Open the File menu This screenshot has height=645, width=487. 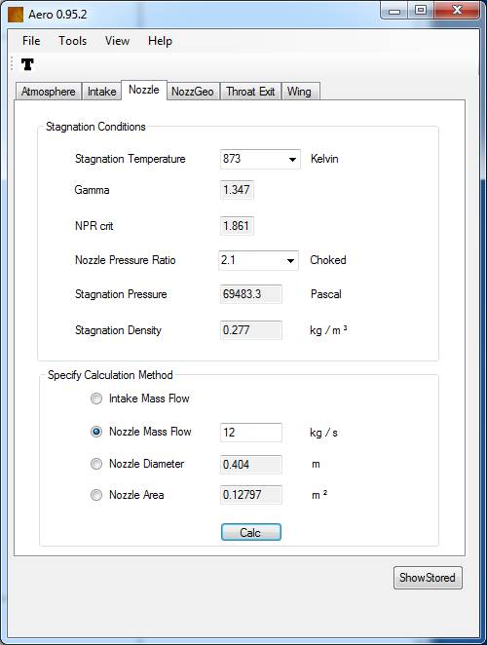coord(31,41)
